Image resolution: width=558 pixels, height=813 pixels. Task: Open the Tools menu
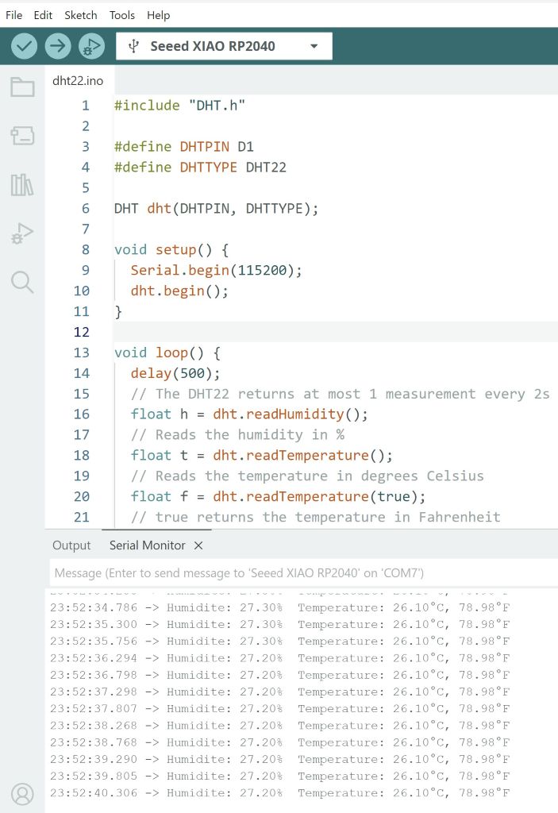(x=122, y=15)
